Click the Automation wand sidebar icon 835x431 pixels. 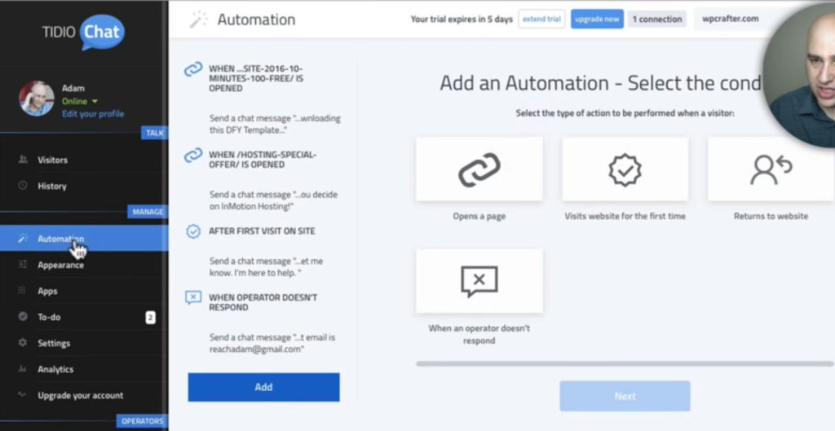tap(22, 239)
